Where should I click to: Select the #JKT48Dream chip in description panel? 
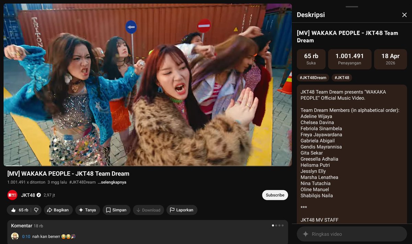(313, 78)
